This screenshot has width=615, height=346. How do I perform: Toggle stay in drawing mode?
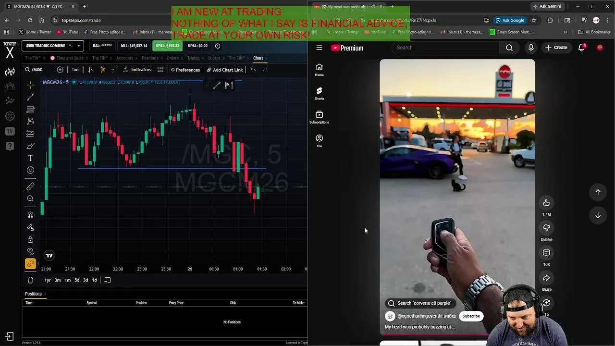tap(30, 227)
